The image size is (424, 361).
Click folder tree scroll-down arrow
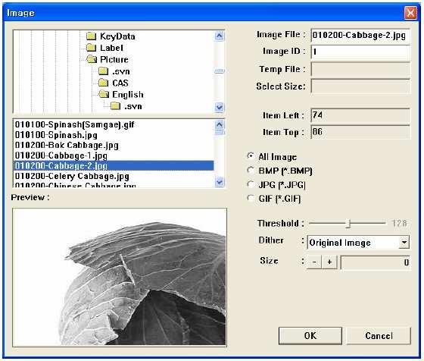220,107
